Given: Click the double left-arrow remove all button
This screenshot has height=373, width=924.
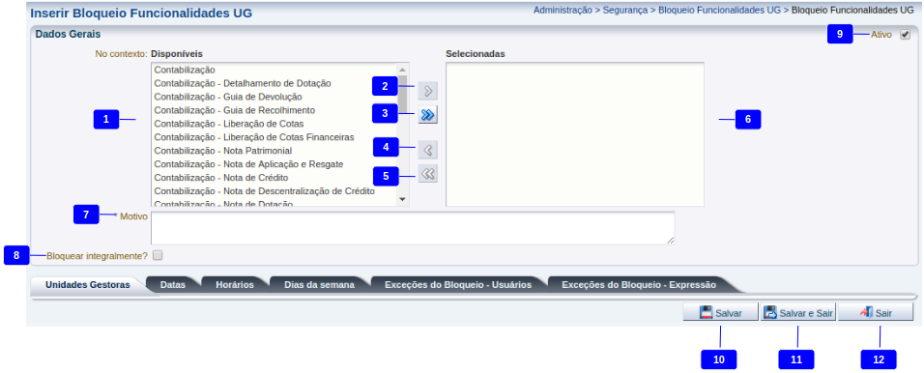Looking at the screenshot, I should (x=428, y=174).
